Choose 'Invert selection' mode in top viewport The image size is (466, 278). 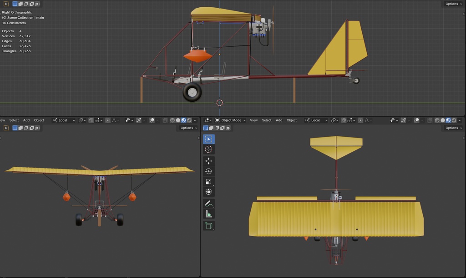click(32, 4)
